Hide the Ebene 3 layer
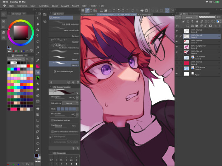The width and height of the screenshot is (222, 166). 177,36
